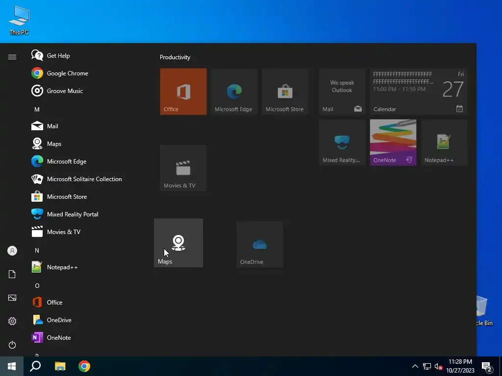Show hidden system tray icons

[415, 366]
